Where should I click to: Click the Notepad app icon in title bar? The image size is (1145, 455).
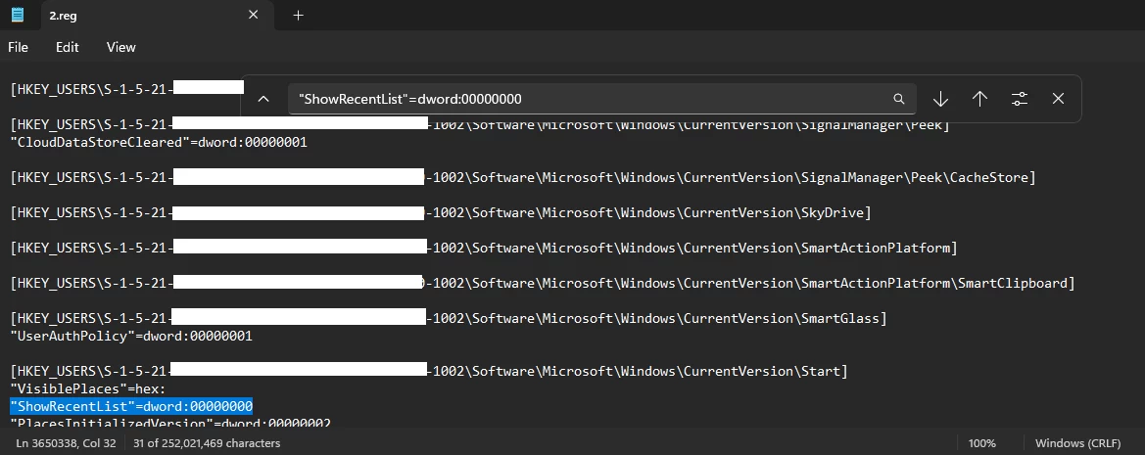click(17, 15)
